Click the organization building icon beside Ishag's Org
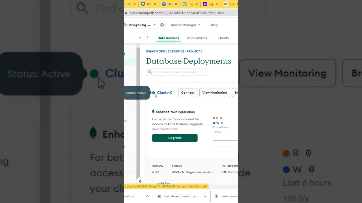The height and width of the screenshot is (203, 362). tap(126, 25)
